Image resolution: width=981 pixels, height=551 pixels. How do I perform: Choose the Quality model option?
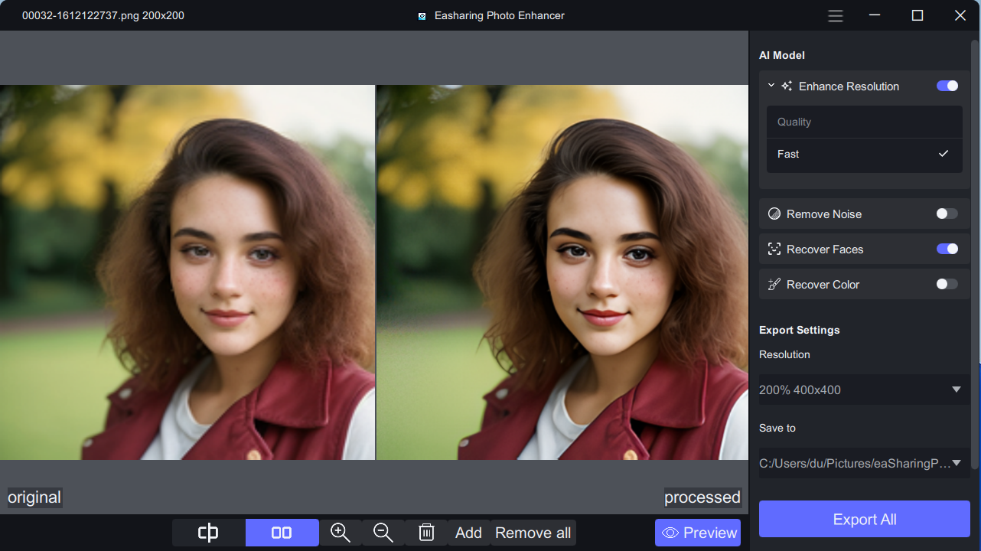864,122
